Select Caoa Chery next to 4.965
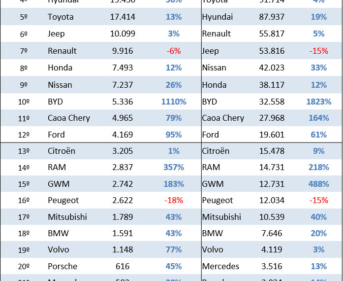Viewport: 343px width, 281px height. coord(69,118)
